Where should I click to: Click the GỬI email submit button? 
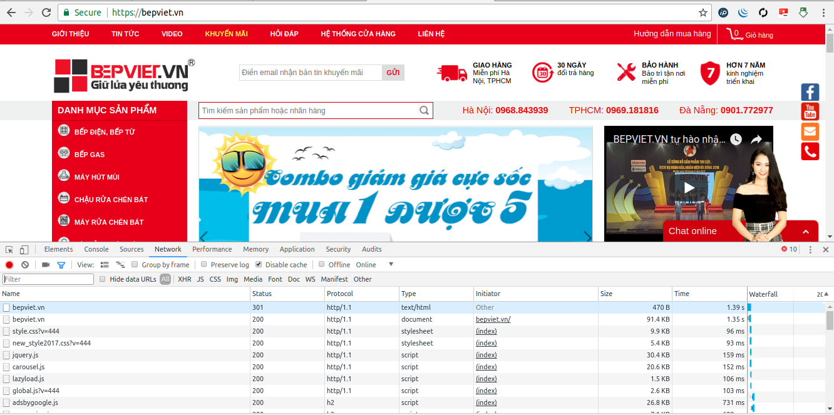click(393, 73)
